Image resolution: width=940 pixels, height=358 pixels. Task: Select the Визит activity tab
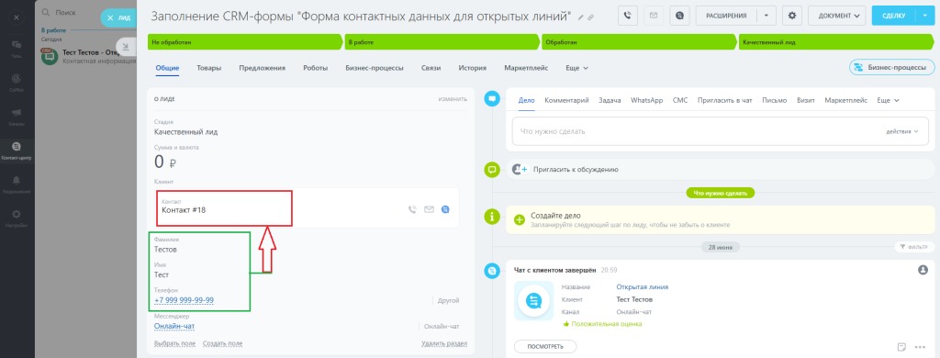[806, 101]
